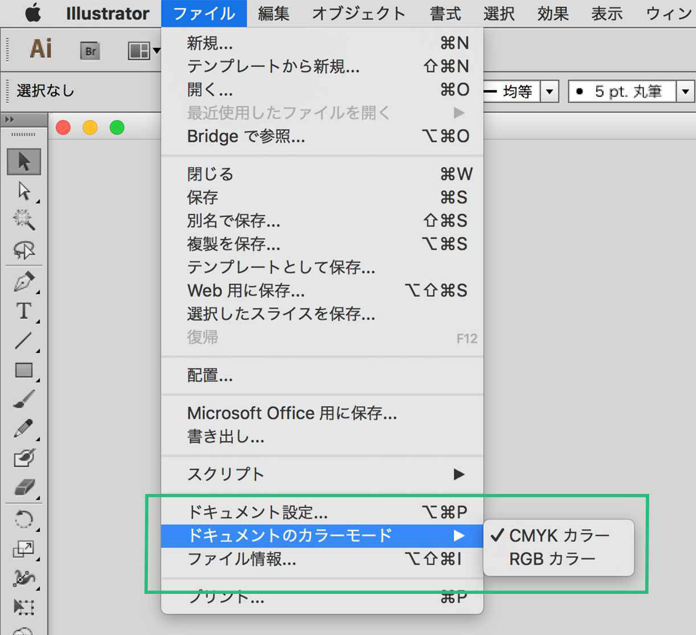Collapse the toolbar with the double-arrow toggle

[x=9, y=119]
